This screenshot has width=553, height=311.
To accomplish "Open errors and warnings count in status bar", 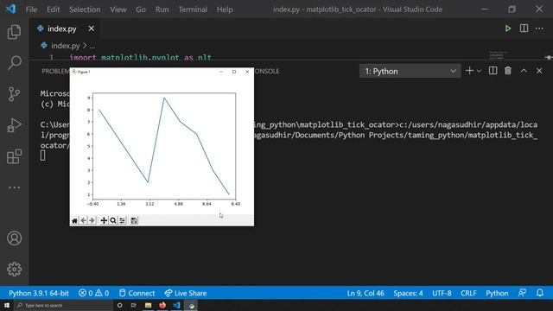I will tap(94, 294).
